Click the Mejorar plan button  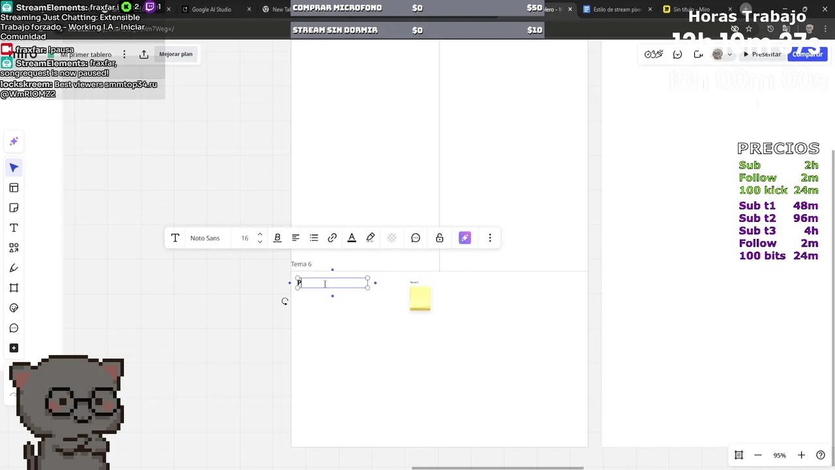point(176,54)
